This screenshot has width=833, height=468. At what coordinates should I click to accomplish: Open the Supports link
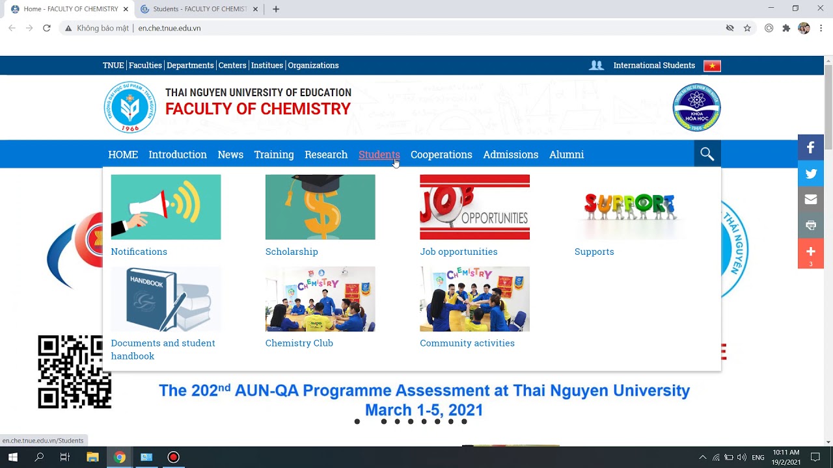click(594, 252)
